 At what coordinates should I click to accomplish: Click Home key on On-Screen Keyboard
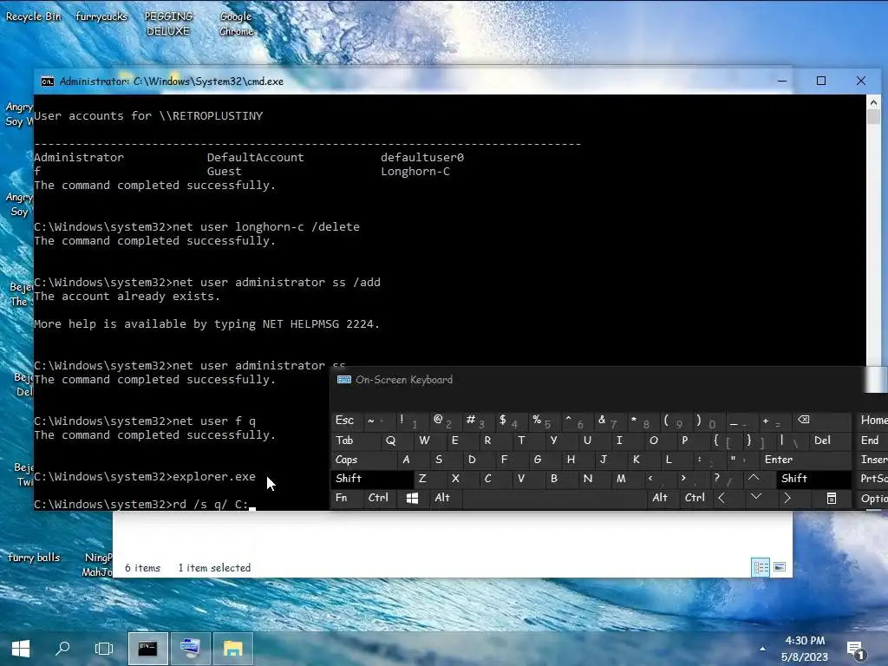click(872, 421)
